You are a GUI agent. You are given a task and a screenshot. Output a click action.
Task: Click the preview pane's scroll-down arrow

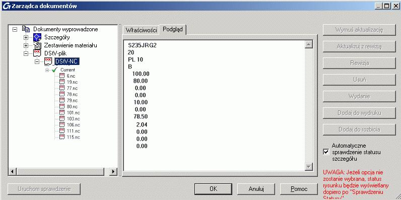tap(309, 167)
